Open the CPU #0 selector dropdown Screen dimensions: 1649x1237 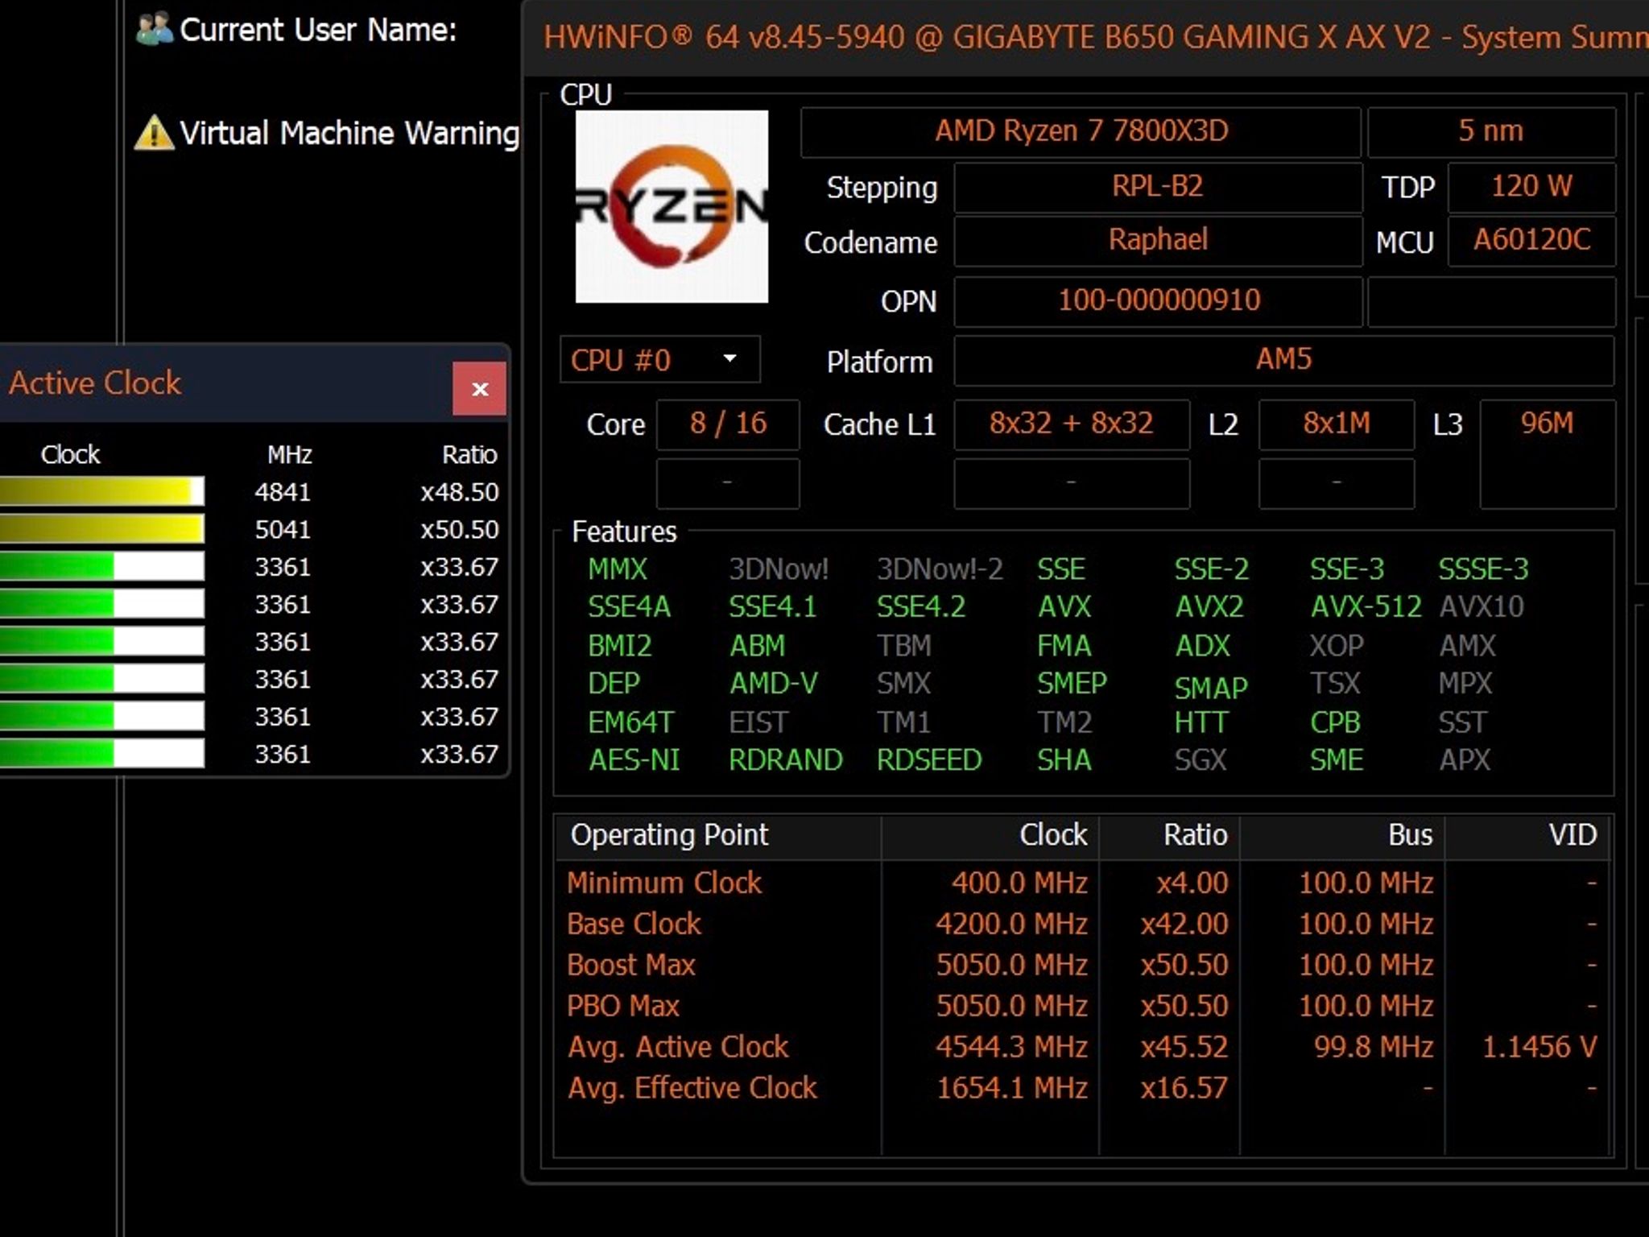659,359
